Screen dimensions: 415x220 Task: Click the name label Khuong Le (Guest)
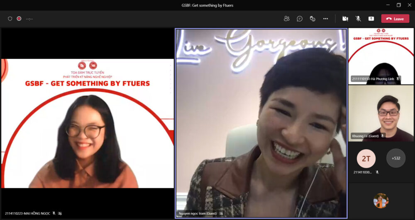(x=365, y=136)
